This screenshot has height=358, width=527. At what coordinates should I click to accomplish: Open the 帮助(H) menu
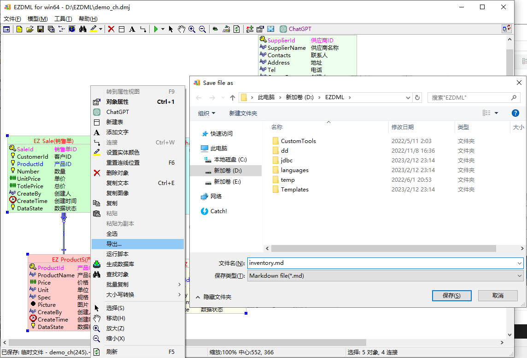88,19
